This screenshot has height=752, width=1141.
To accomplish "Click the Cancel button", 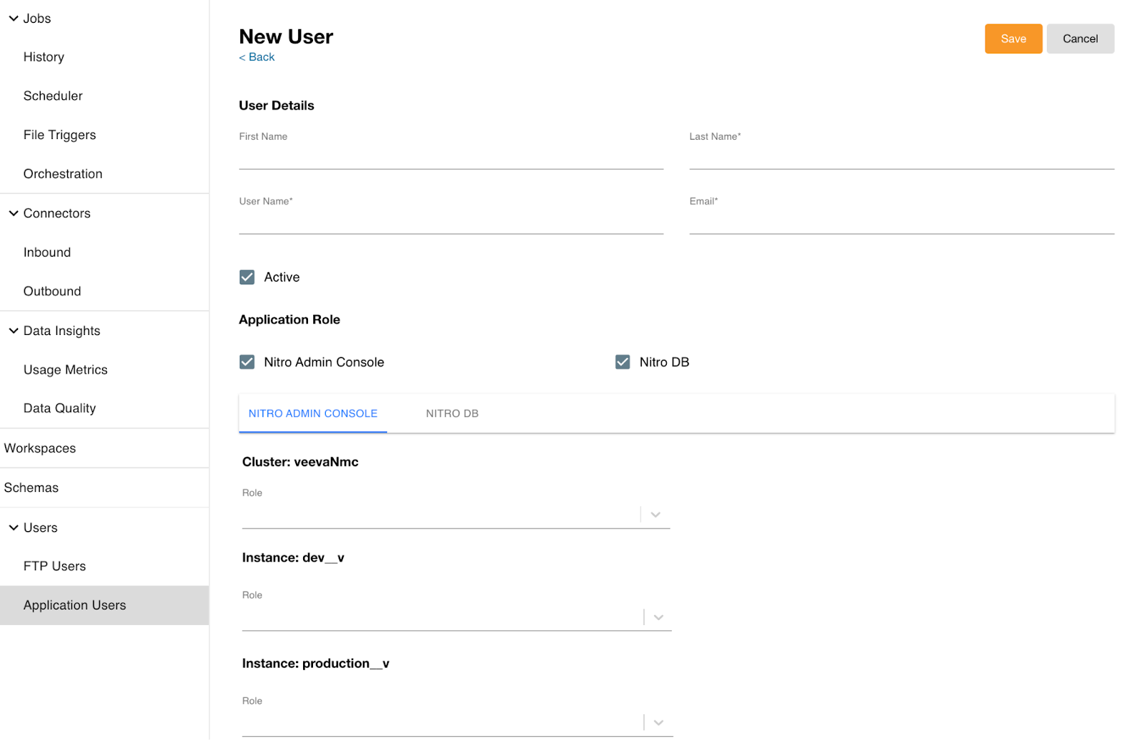I will [x=1080, y=39].
